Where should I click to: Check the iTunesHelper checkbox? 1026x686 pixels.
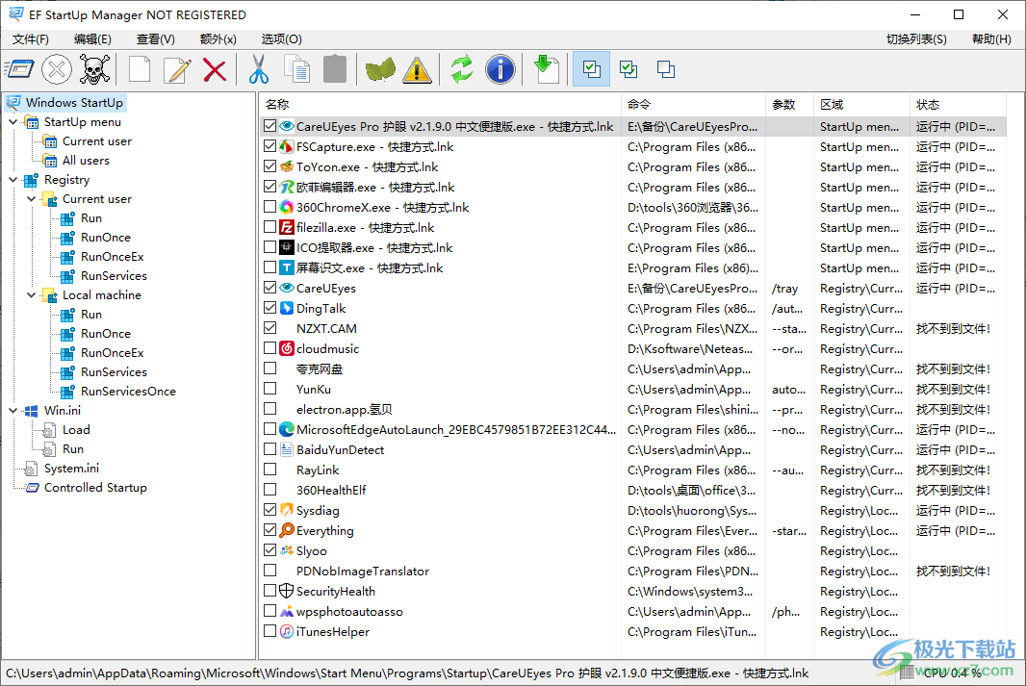coord(269,632)
